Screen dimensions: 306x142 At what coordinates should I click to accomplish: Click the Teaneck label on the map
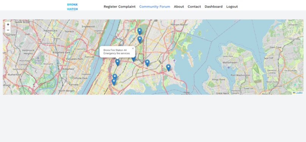69,31
